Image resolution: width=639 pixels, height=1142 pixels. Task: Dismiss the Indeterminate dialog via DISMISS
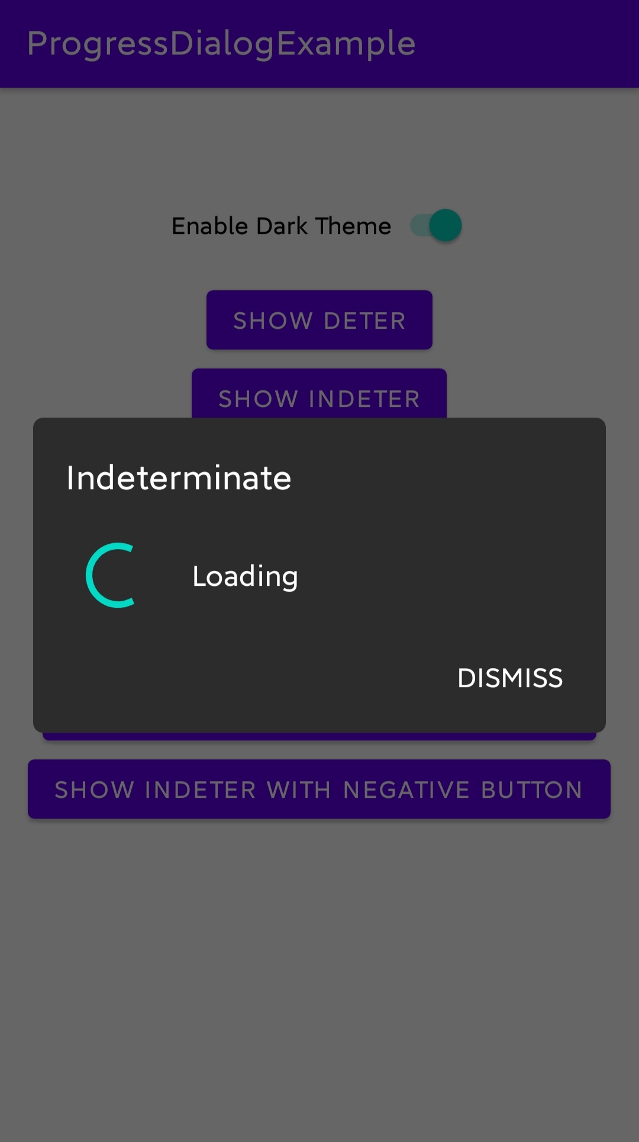[510, 678]
